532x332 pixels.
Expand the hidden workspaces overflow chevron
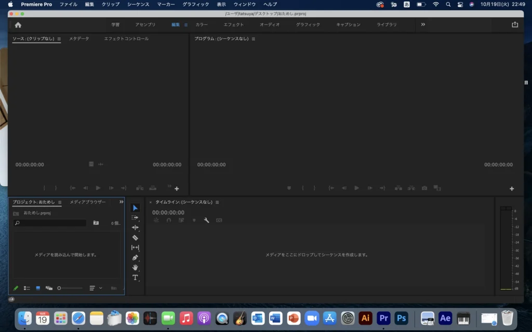[423, 24]
